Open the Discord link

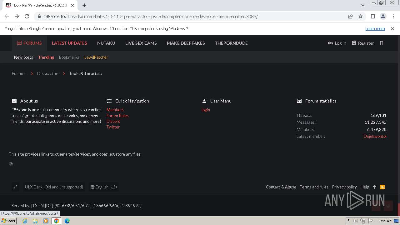pyautogui.click(x=113, y=121)
